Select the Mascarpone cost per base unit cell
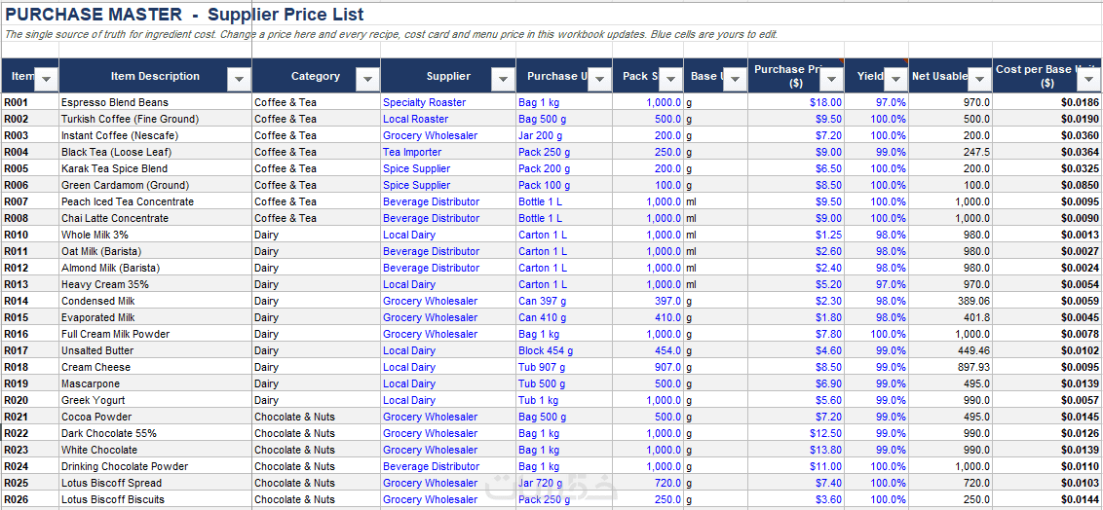The height and width of the screenshot is (510, 1103). [1047, 383]
